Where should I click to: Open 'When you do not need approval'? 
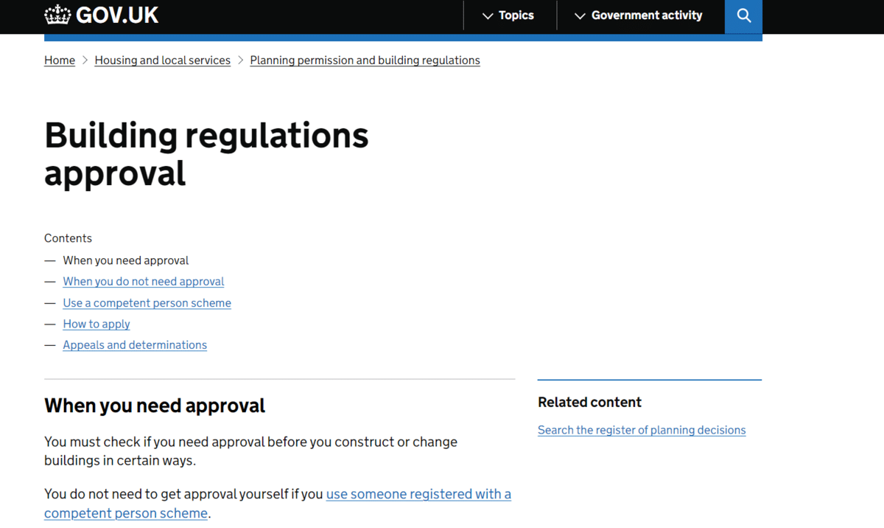click(144, 282)
